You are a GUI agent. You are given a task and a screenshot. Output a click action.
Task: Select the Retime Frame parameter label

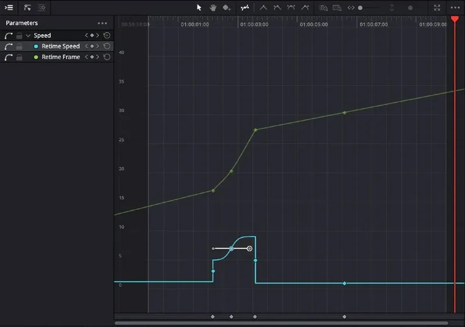pyautogui.click(x=61, y=57)
